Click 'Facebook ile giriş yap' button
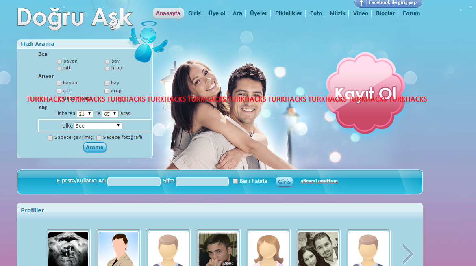Screen dimensions: 476x266 pyautogui.click(x=388, y=3)
